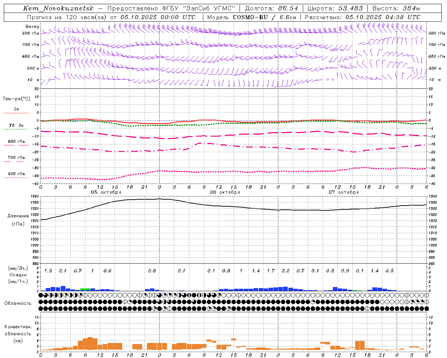The height and width of the screenshot is (358, 447).
Task: Click the '850 гПа' temperature legend entry
Action: (x=16, y=142)
